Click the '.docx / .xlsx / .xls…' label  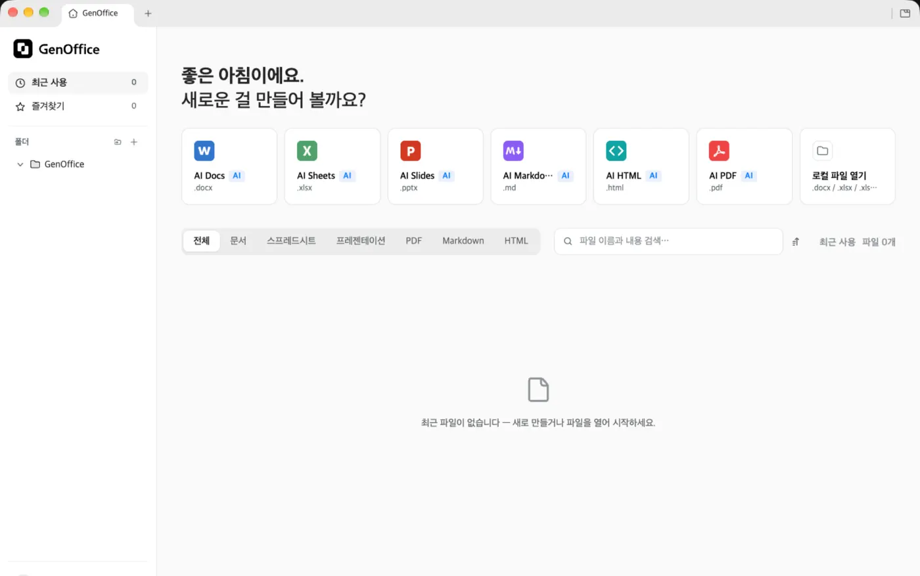[844, 188]
